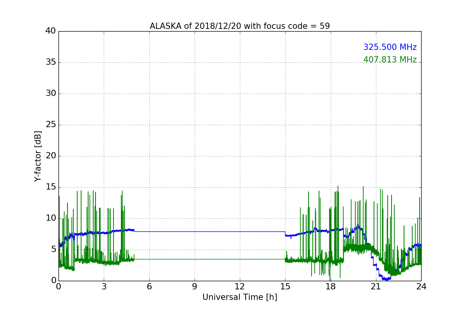
Task: Click the y-axis tick label 20
Action: [51, 156]
